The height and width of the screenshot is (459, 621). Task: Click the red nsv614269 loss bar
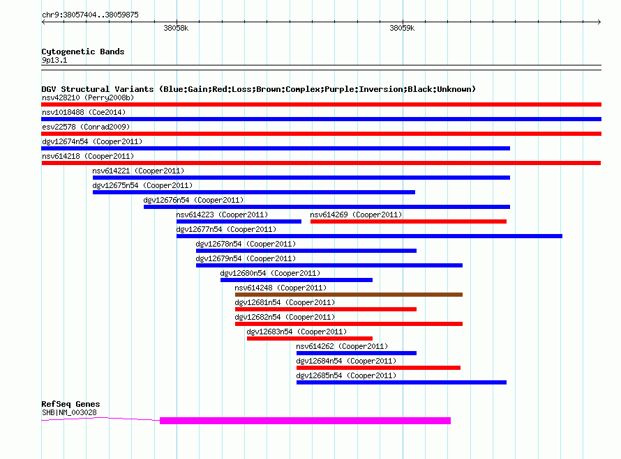point(408,221)
